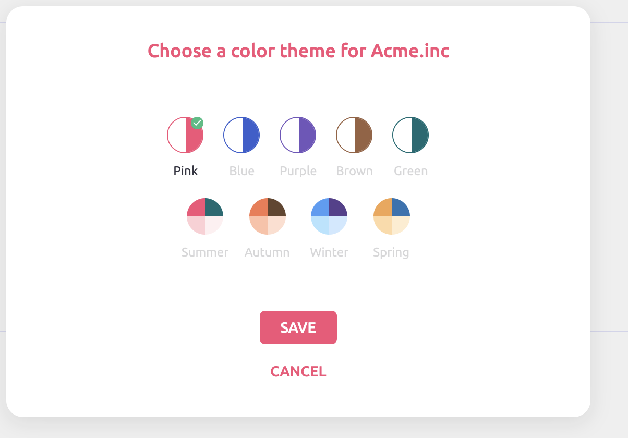Click the Blue label text

[241, 171]
